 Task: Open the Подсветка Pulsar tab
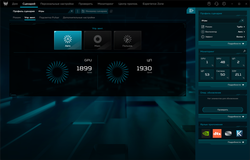pos(49,17)
